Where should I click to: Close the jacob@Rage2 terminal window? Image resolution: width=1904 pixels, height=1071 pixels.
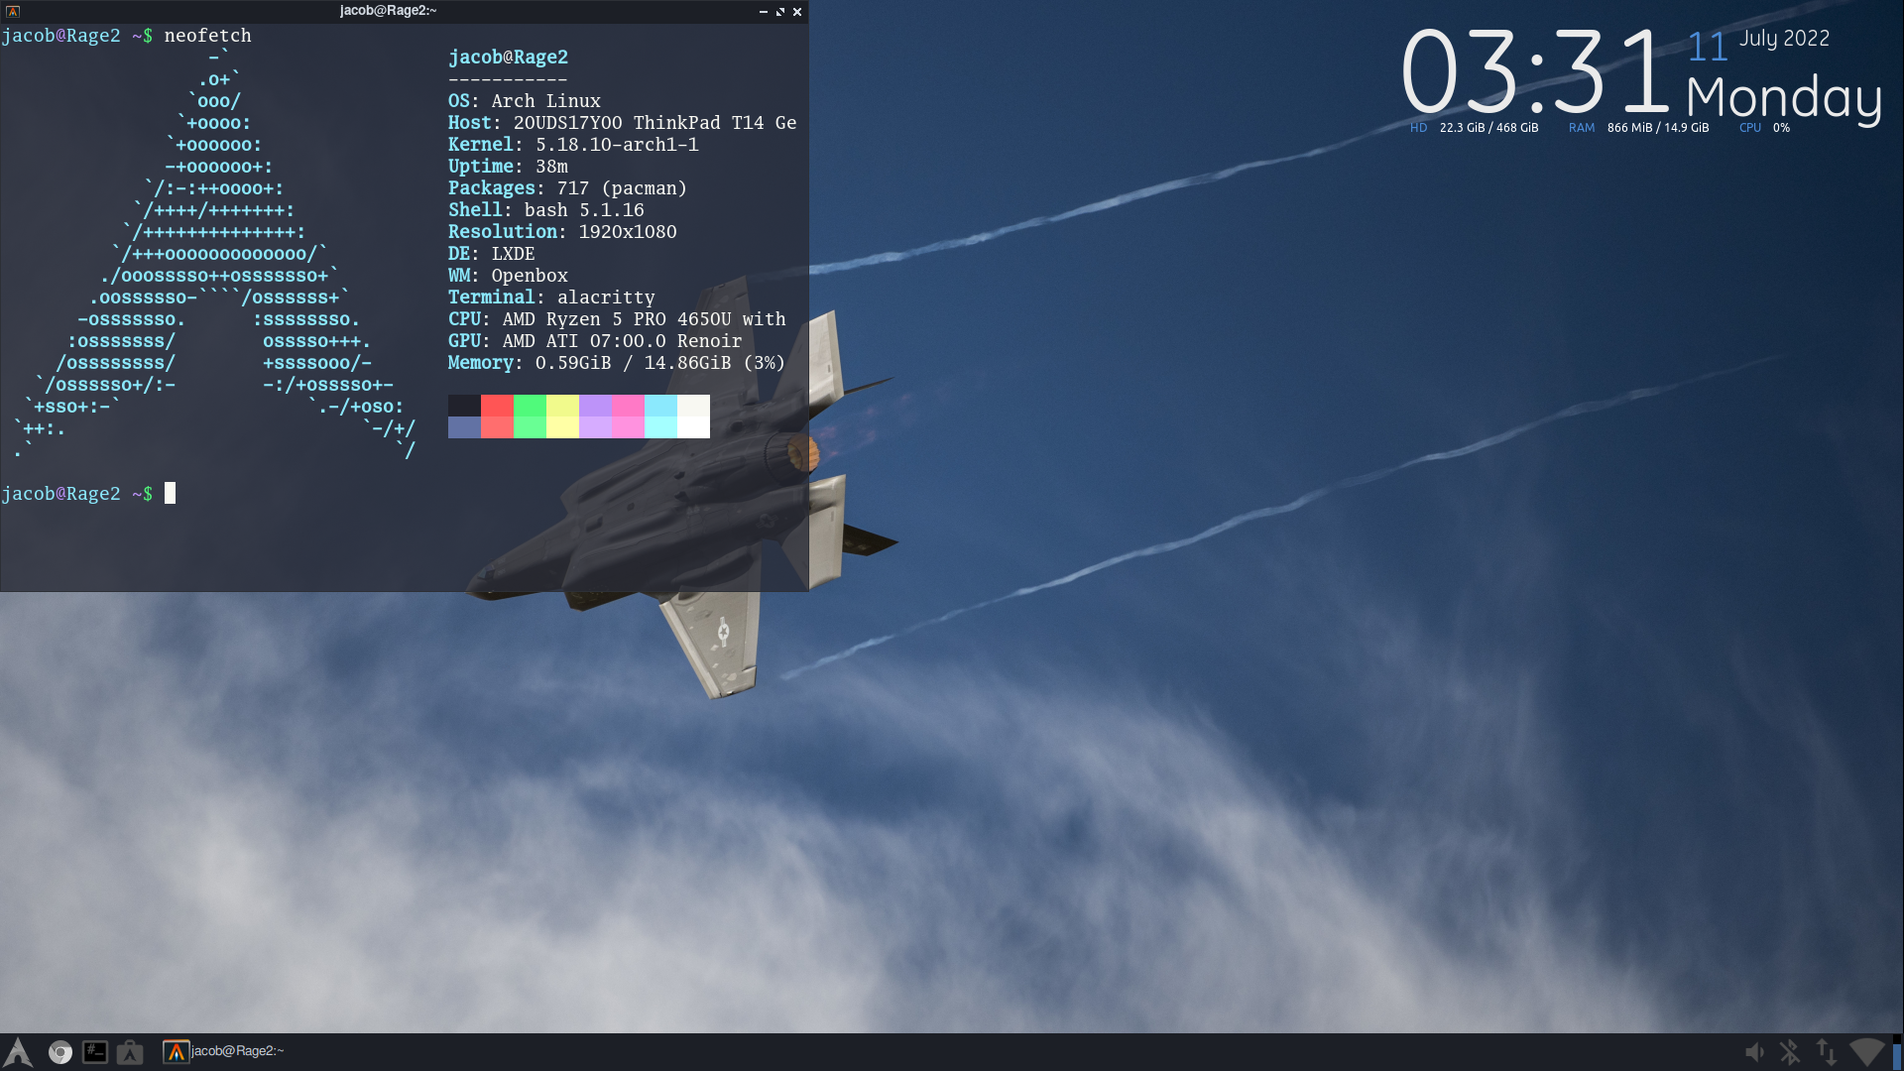(x=797, y=12)
